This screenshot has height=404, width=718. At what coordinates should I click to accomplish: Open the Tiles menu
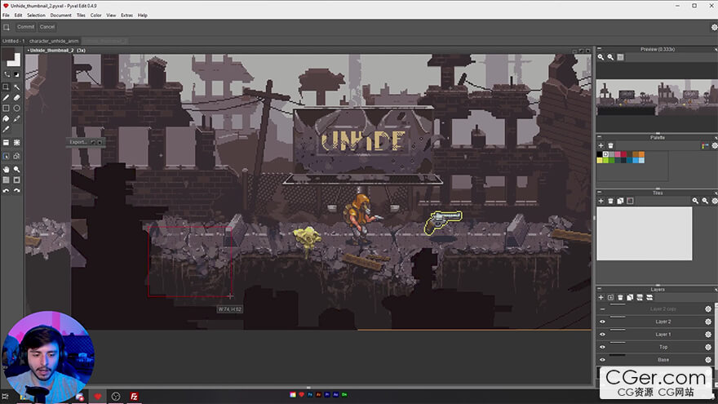click(81, 16)
